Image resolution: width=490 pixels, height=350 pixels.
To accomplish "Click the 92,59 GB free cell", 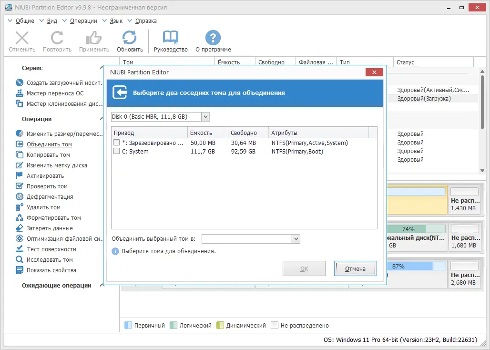I will point(243,152).
